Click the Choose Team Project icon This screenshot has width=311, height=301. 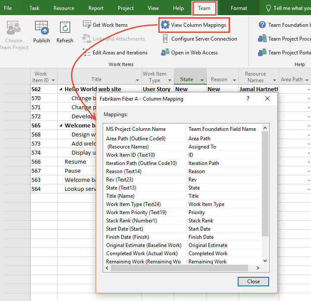(13, 28)
